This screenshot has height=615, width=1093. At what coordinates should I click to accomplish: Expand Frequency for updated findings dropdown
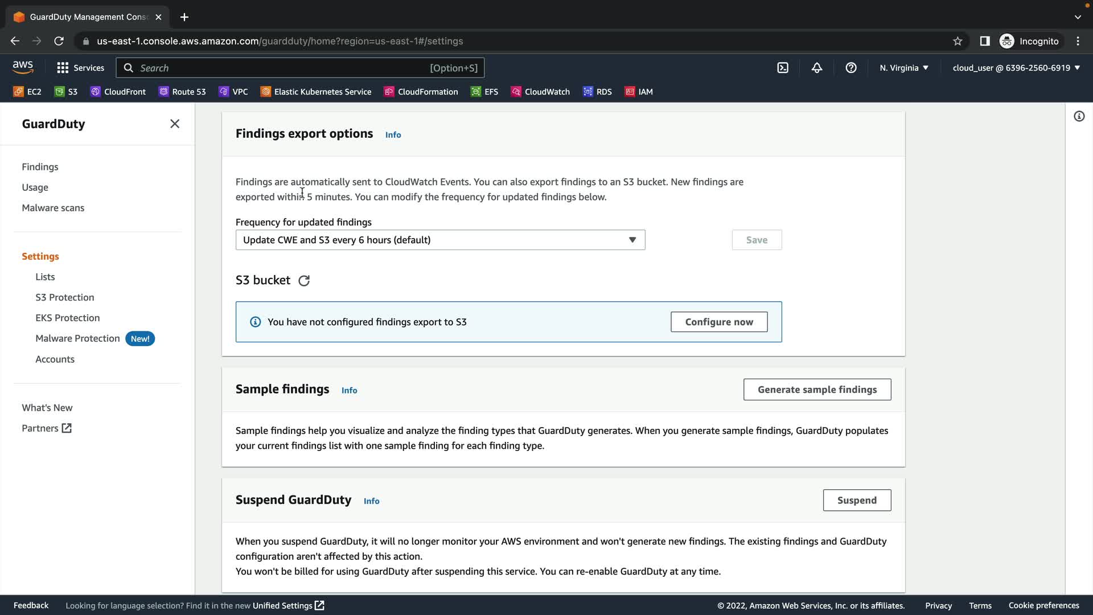pos(440,240)
